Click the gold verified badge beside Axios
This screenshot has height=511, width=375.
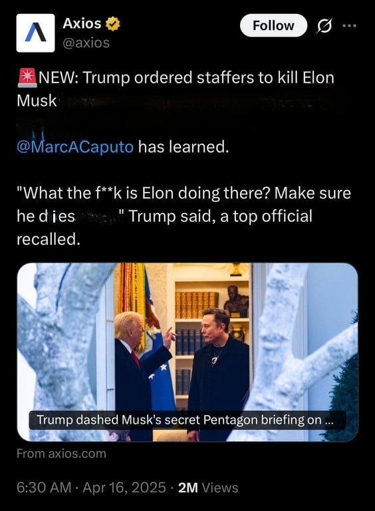[x=113, y=24]
